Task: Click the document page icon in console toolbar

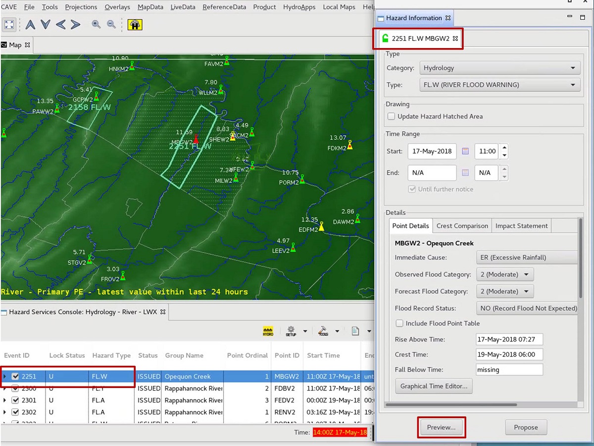Action: 355,331
